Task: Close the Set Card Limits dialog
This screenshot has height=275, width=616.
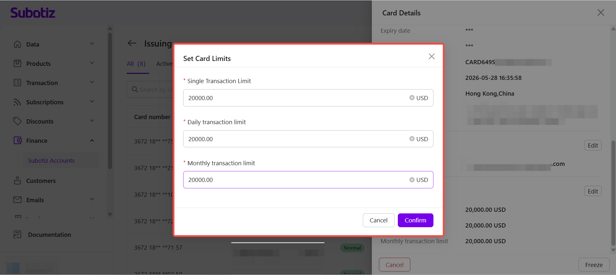Action: (x=432, y=56)
